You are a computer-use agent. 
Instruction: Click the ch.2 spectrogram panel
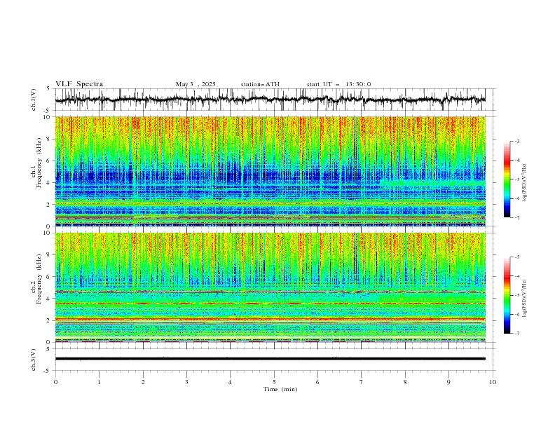pos(270,287)
